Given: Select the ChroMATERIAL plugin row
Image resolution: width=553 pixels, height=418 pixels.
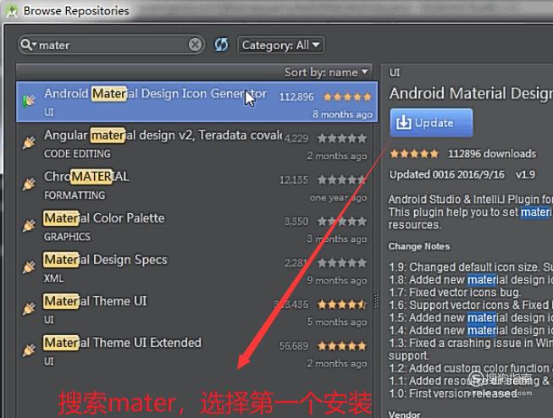Looking at the screenshot, I should [195, 186].
